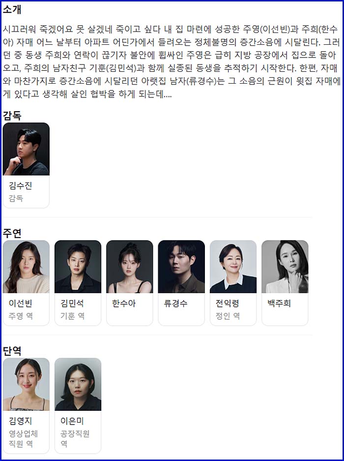Viewport: 344px width, 461px height.
Task: Open director 김수진's profile photo
Action: click(26, 149)
